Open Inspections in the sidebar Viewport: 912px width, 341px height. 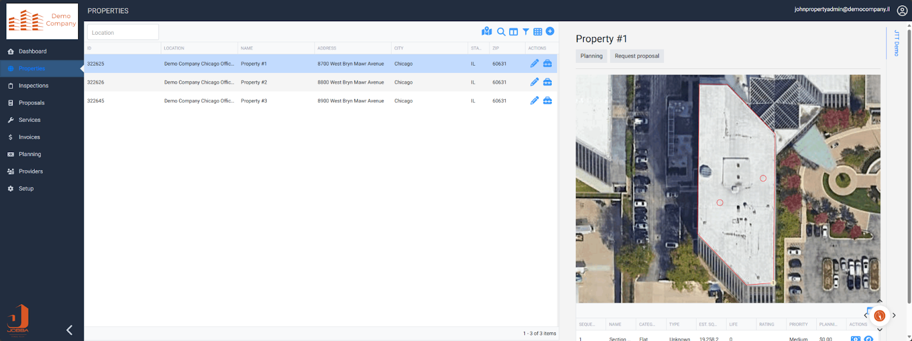33,86
